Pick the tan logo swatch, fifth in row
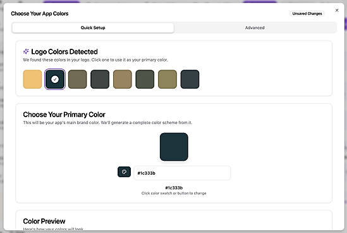347x233 pixels. coord(123,79)
